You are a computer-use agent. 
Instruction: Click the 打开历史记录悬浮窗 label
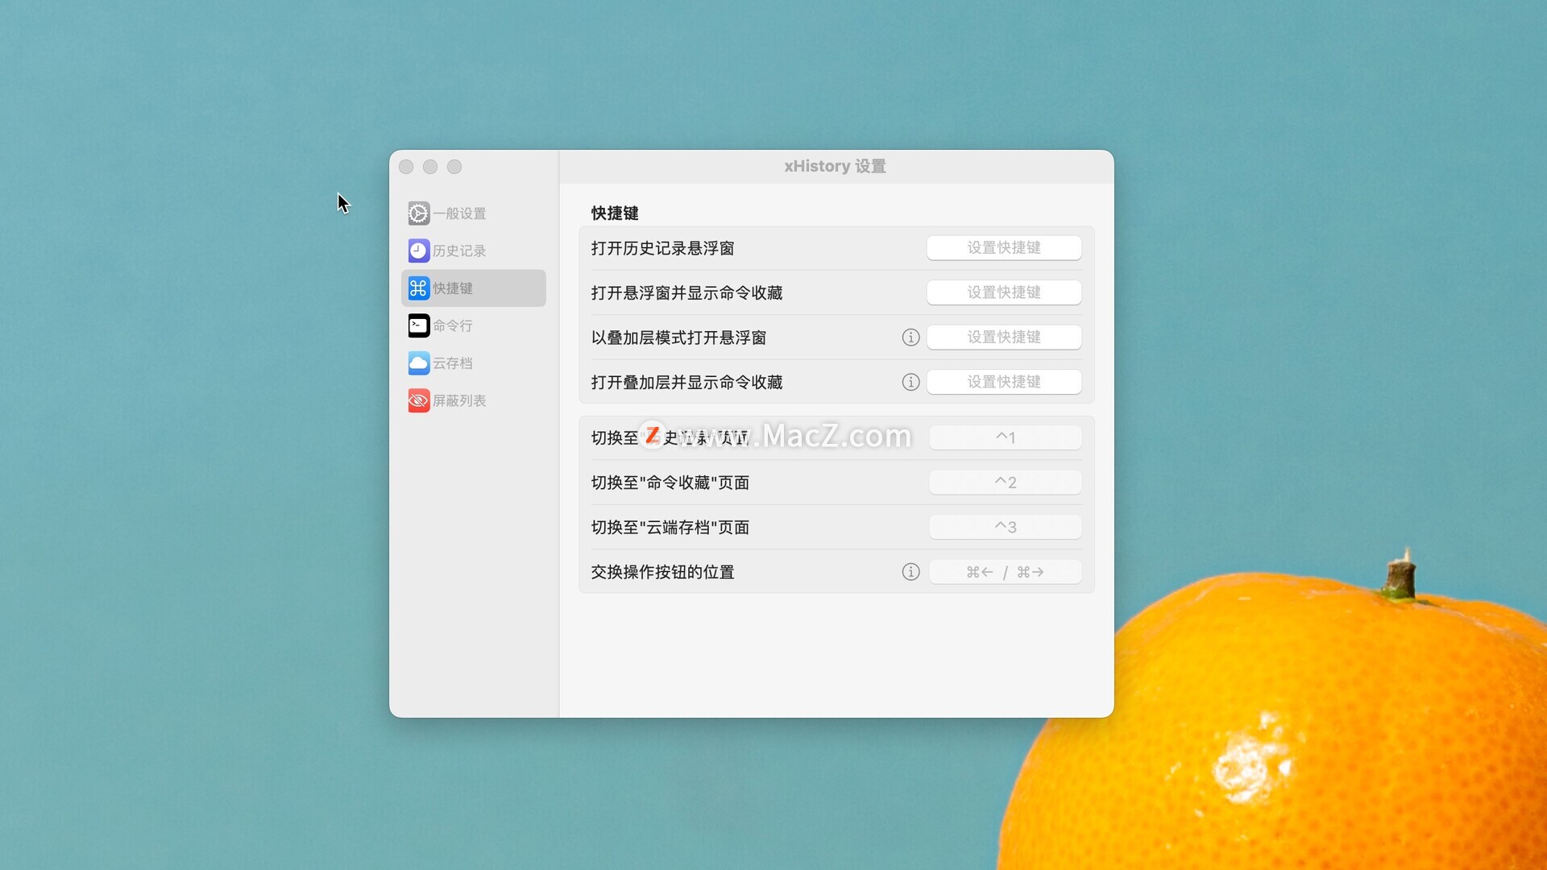tap(662, 248)
